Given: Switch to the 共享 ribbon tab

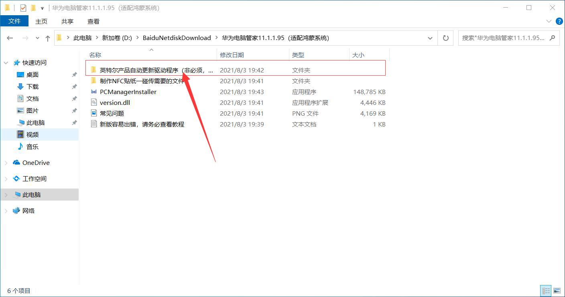Looking at the screenshot, I should point(67,21).
